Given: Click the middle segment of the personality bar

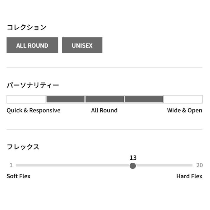Looking at the screenshot, I should [104, 99].
